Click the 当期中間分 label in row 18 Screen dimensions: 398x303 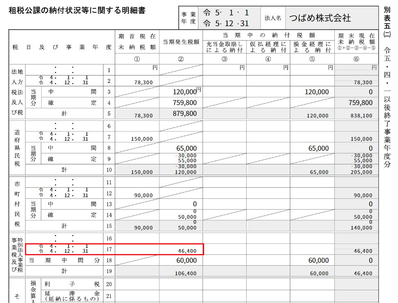click(64, 260)
